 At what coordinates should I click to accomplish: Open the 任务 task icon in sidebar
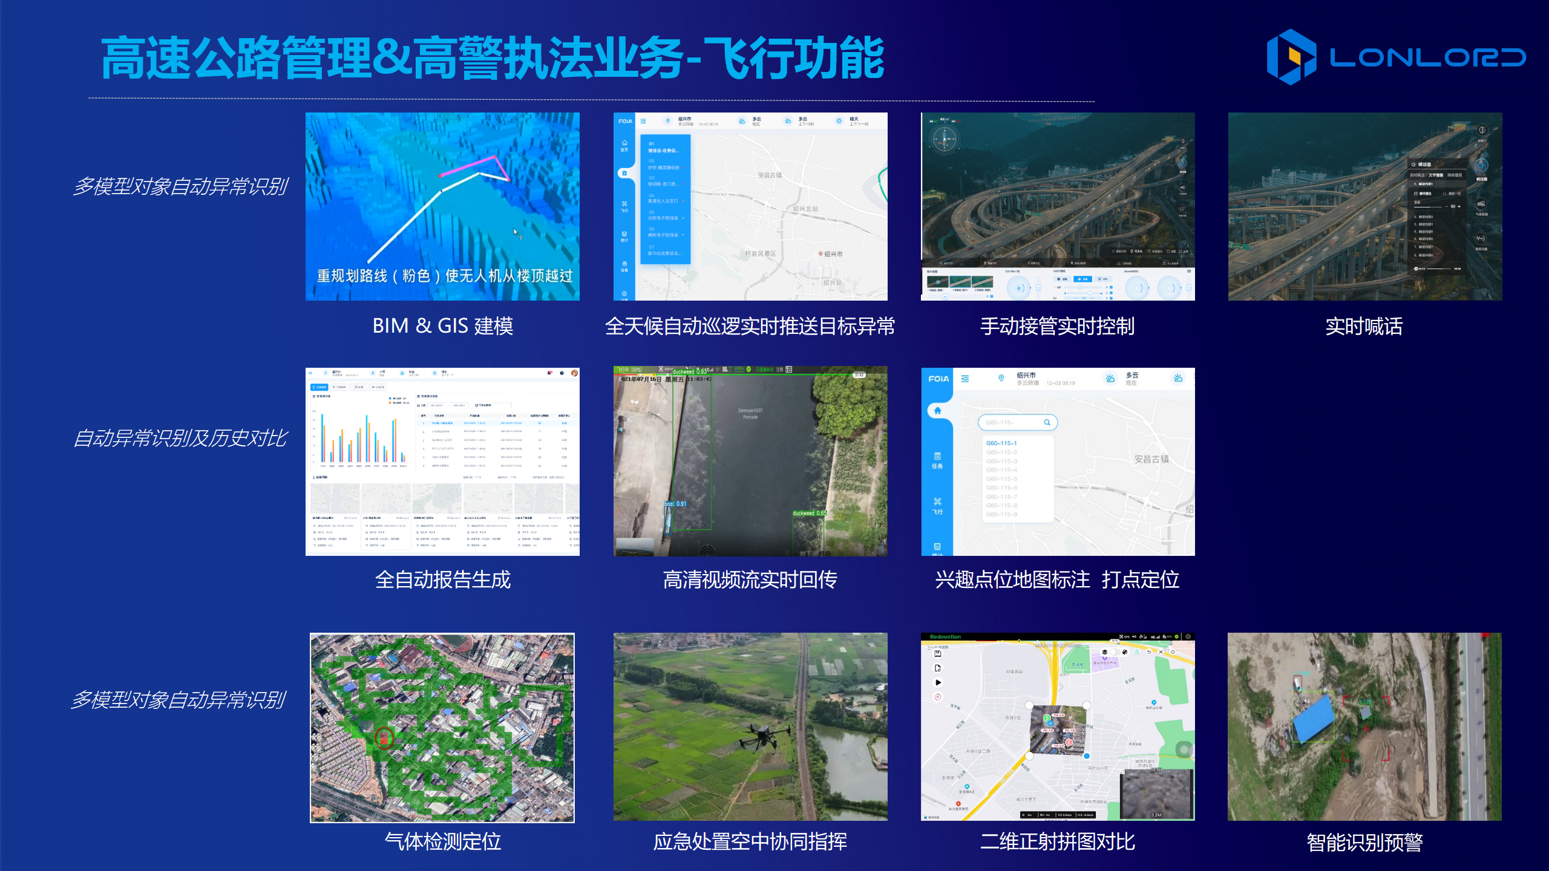point(937,460)
